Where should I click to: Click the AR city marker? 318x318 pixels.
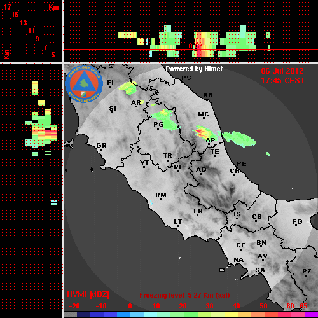[135, 106]
